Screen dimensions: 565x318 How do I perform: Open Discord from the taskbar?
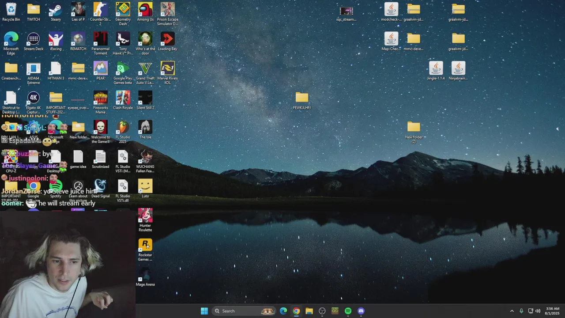(x=361, y=311)
